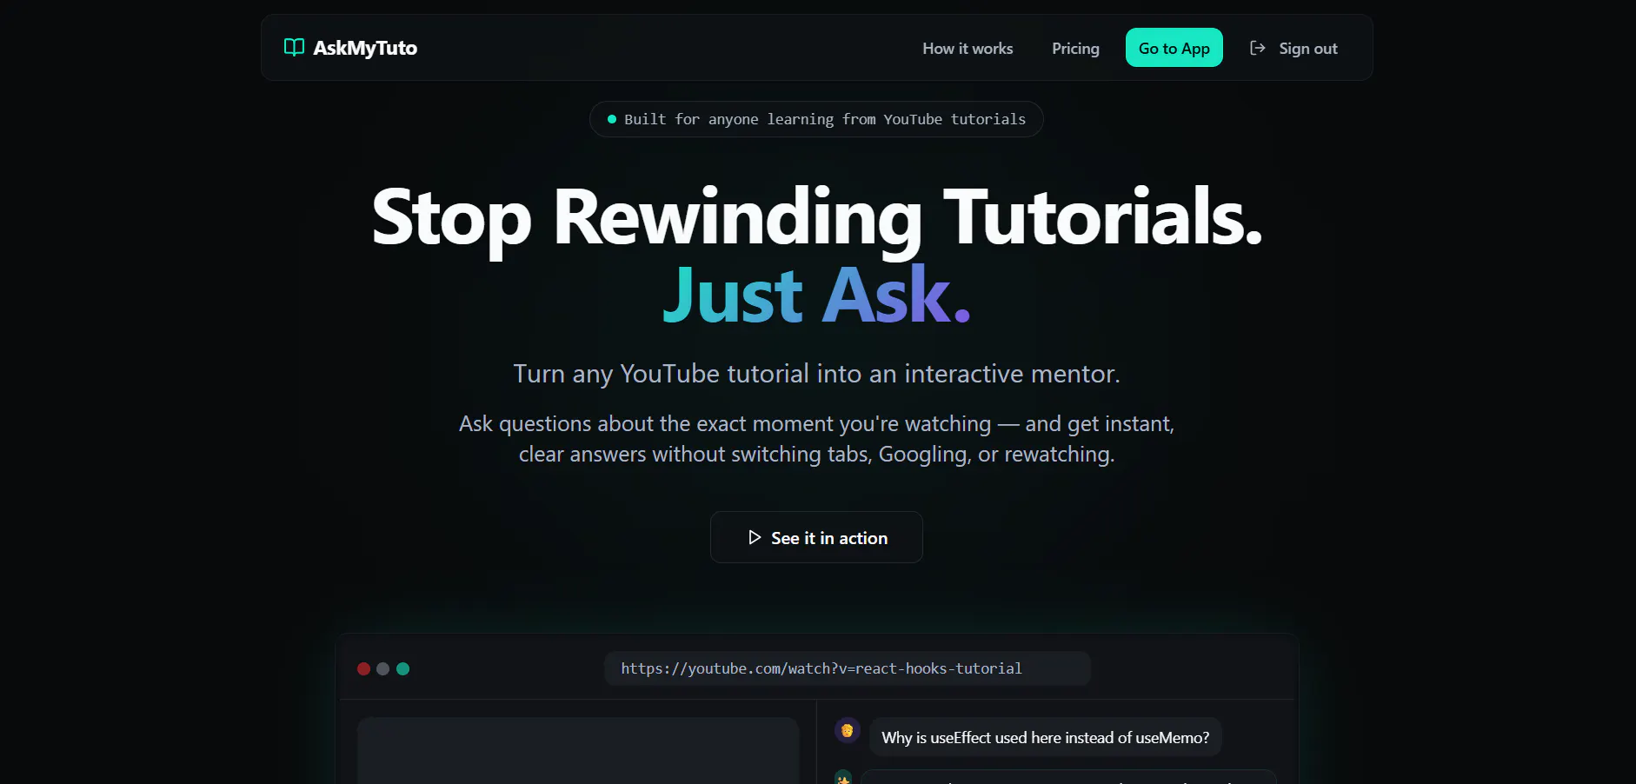Select the "Why is useEffect used here" chat message
The width and height of the screenshot is (1636, 784).
click(x=1046, y=737)
